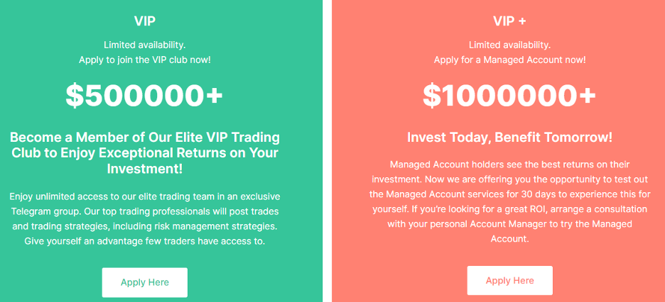Click the white divider between the two cards
This screenshot has height=302, width=665.
tap(327, 151)
